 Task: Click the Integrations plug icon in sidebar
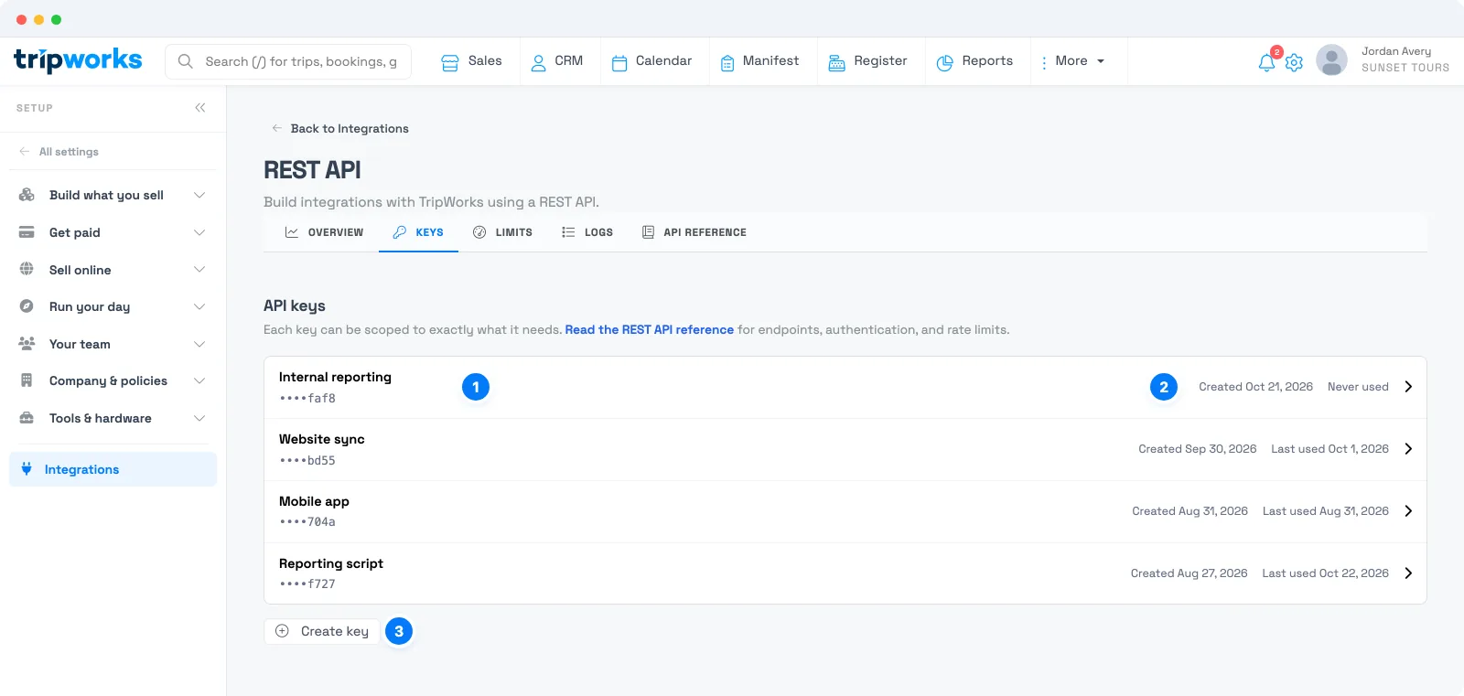click(27, 469)
